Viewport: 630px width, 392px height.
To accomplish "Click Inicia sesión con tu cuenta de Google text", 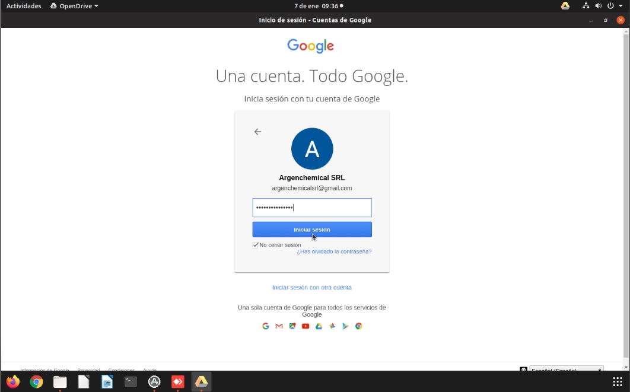I will 312,99.
